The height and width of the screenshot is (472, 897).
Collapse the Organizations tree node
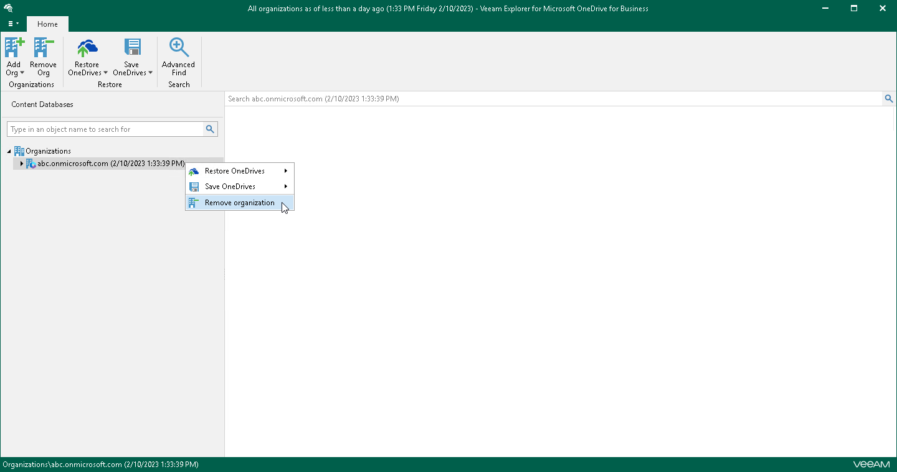tap(9, 151)
